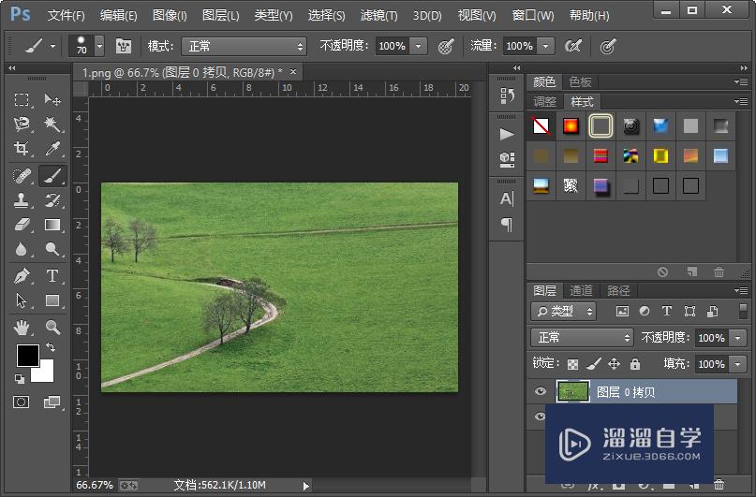Image resolution: width=756 pixels, height=497 pixels.
Task: Select the Crop tool in the toolbox
Action: pos(22,149)
